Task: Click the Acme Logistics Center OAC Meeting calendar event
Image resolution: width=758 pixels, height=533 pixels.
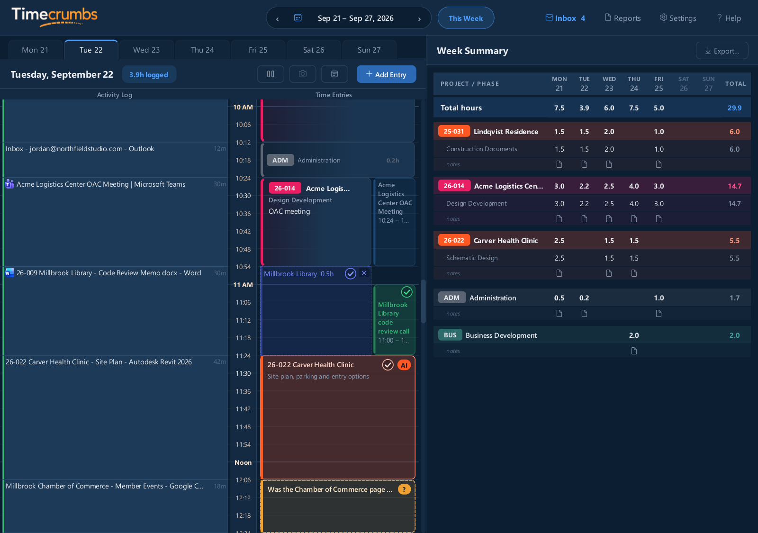Action: click(x=395, y=222)
